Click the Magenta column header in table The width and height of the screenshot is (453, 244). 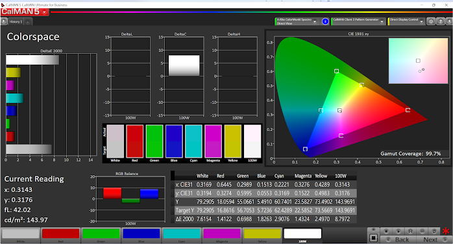[303, 176]
